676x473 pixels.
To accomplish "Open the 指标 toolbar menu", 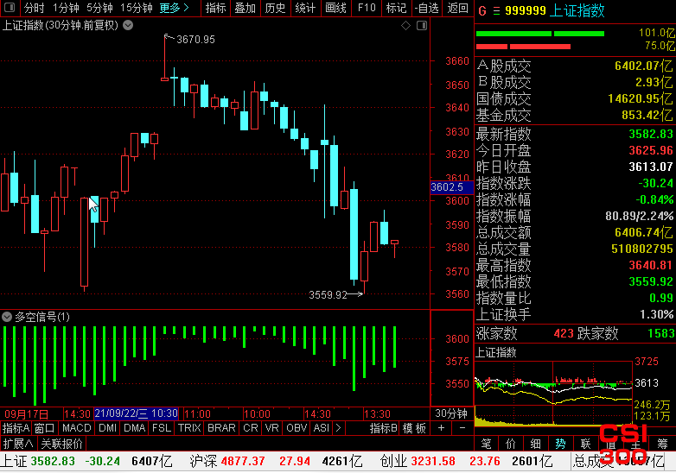I will point(215,8).
